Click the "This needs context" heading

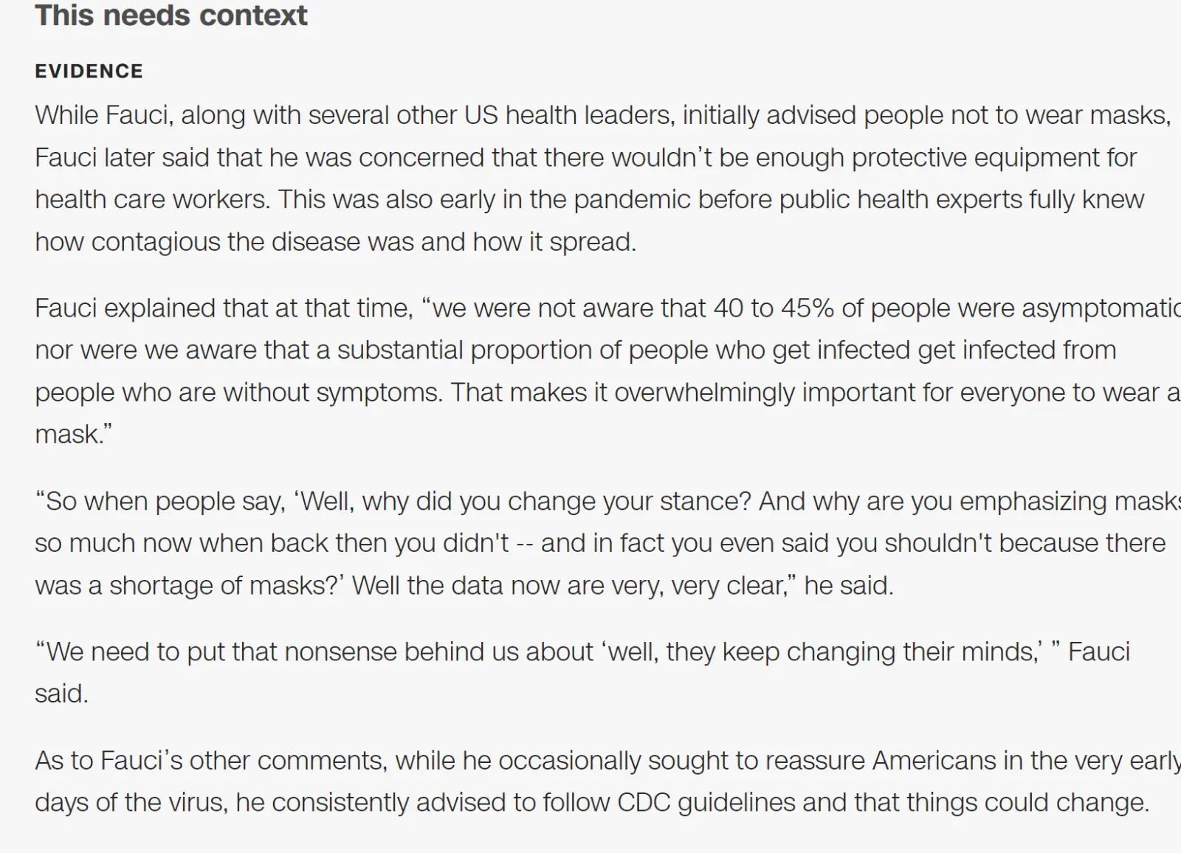click(x=171, y=15)
